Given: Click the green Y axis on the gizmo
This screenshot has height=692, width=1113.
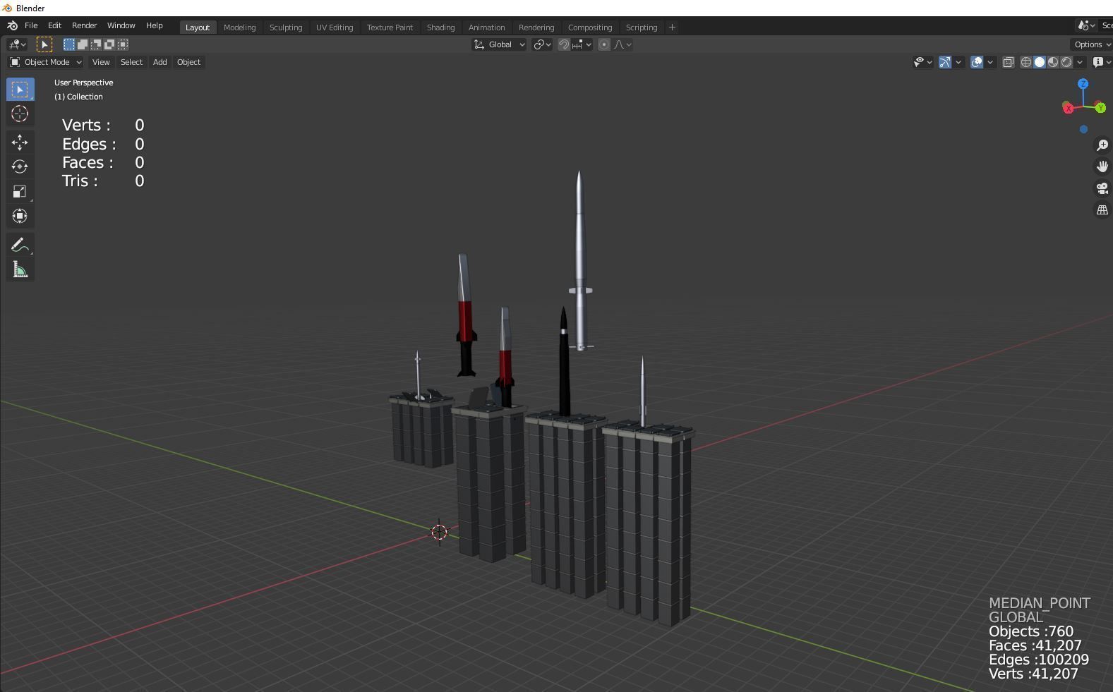Looking at the screenshot, I should click(x=1100, y=108).
